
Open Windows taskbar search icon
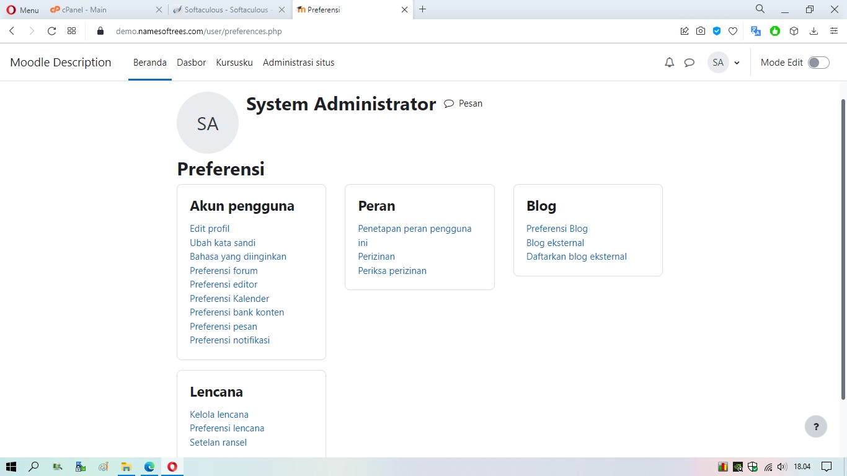(33, 467)
